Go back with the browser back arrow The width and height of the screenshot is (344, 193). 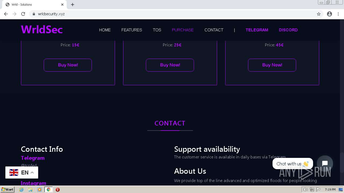point(6,14)
